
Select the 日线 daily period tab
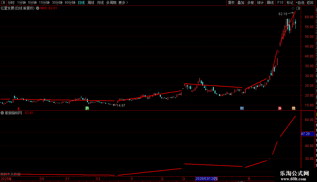coord(81,3)
